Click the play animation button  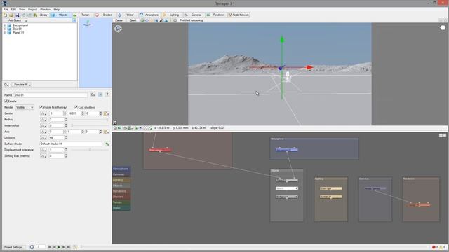59,247
